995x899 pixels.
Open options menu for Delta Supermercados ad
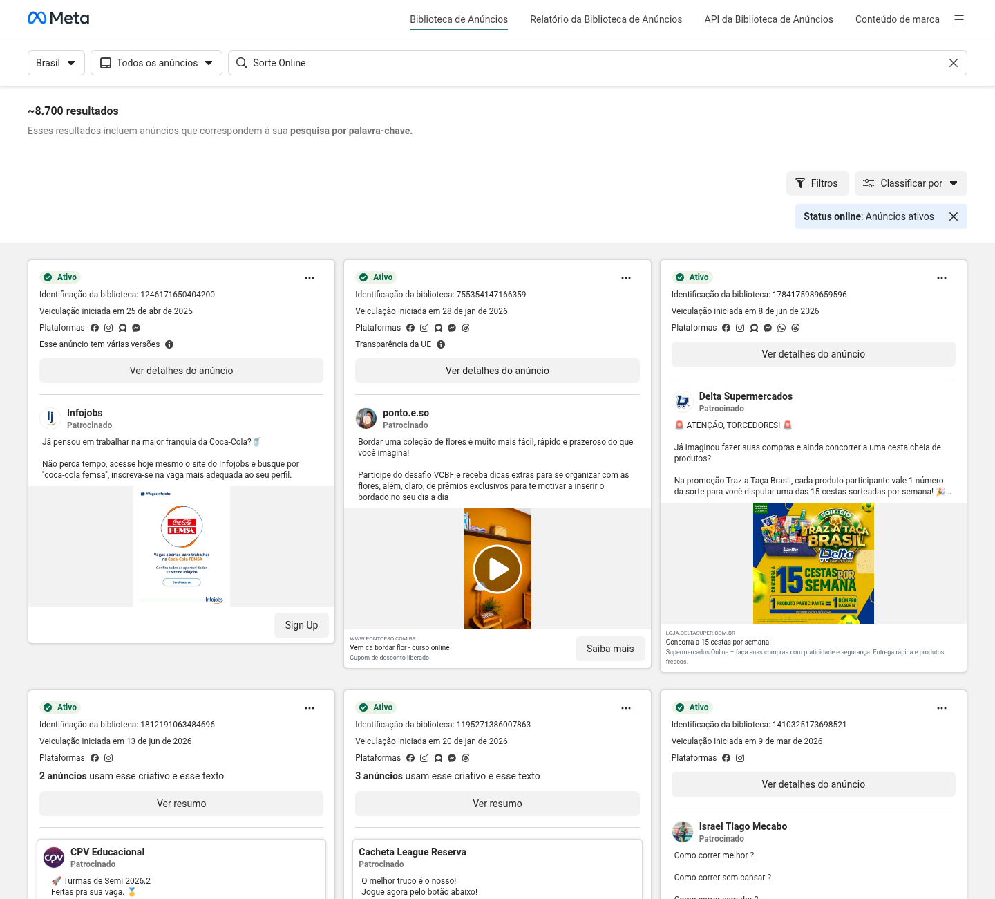coord(942,278)
